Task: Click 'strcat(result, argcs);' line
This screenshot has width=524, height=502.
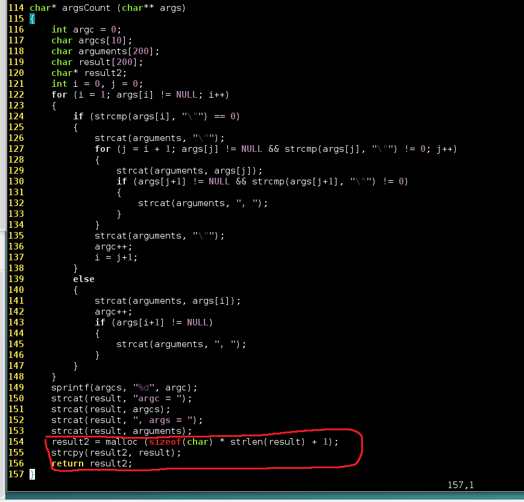Action: [110, 409]
